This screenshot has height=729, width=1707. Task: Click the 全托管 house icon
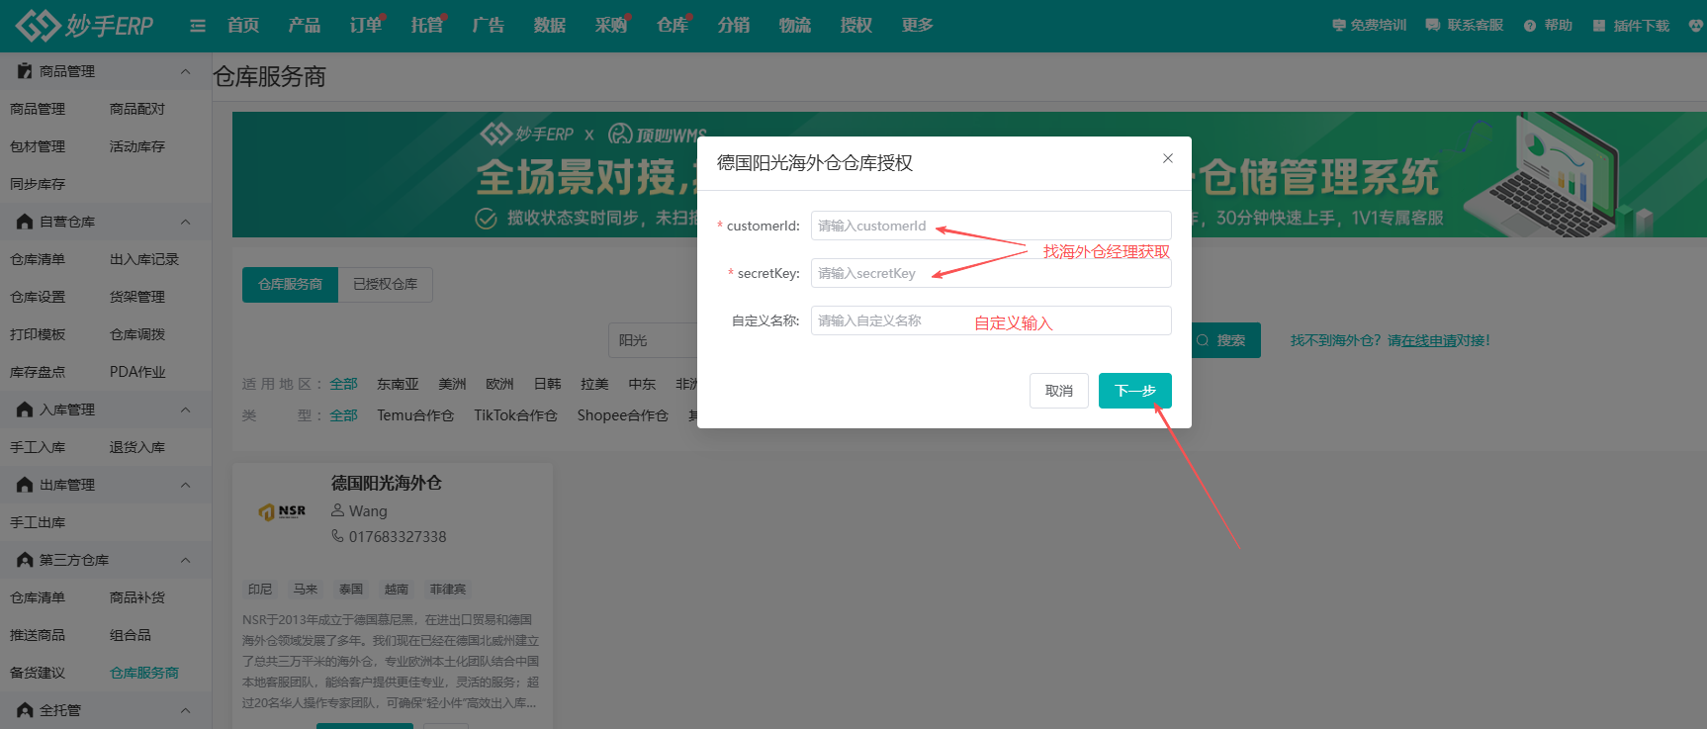(25, 710)
